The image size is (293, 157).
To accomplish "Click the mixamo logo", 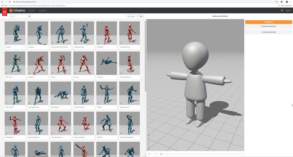I will tap(17, 11).
